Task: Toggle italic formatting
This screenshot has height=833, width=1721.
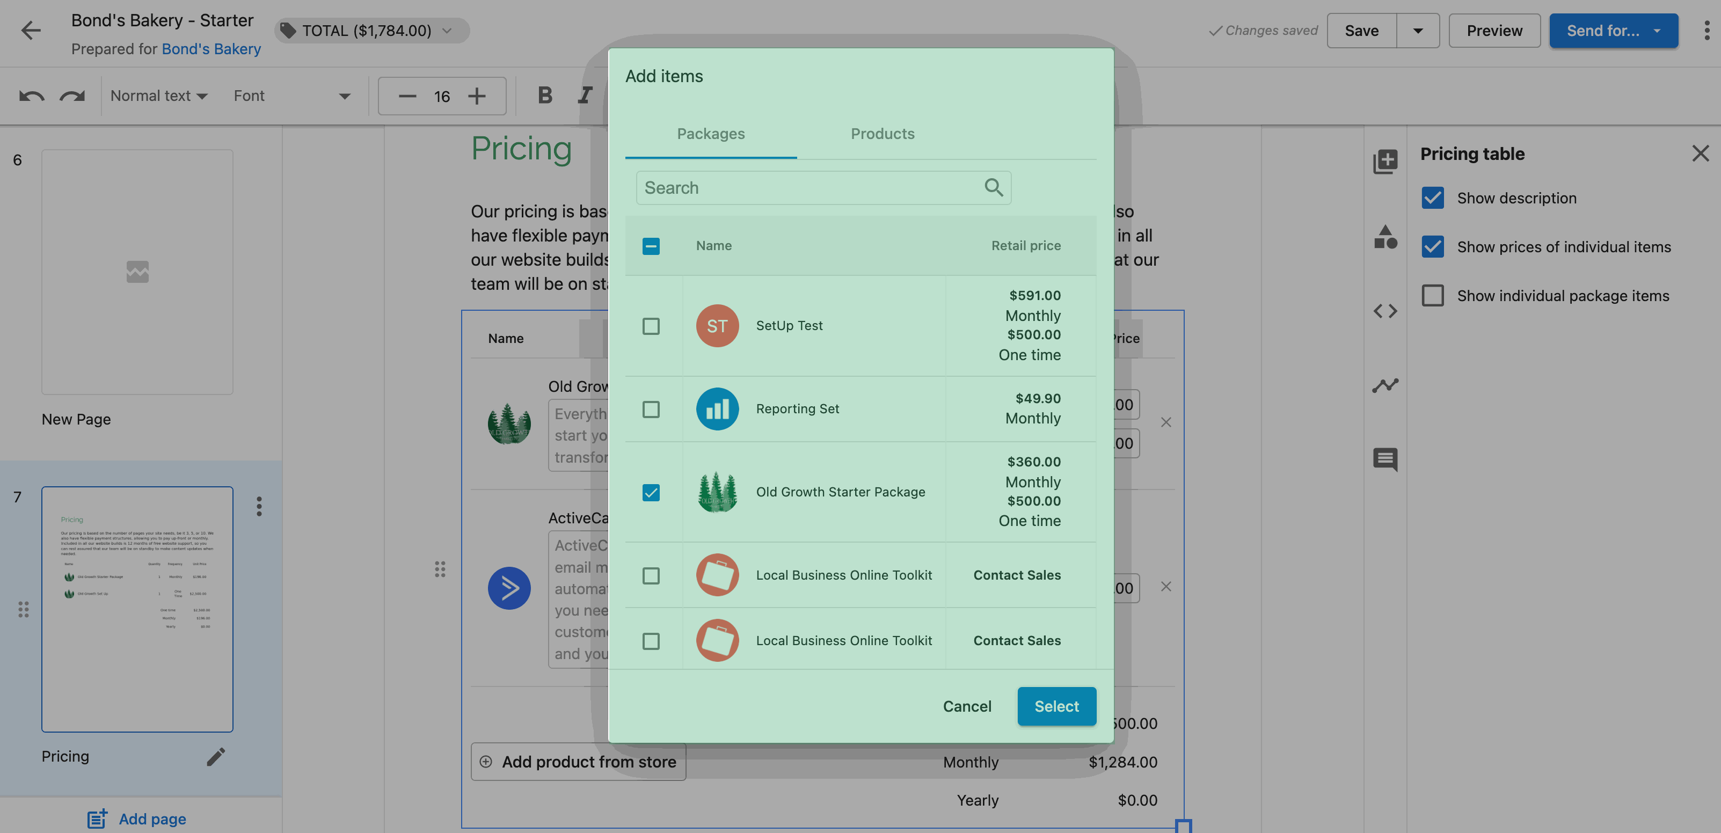Action: coord(585,96)
